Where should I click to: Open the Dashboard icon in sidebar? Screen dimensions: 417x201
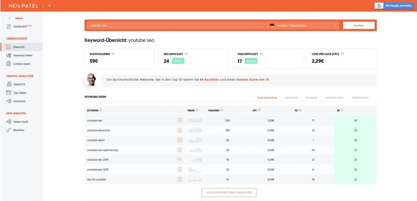(x=9, y=26)
